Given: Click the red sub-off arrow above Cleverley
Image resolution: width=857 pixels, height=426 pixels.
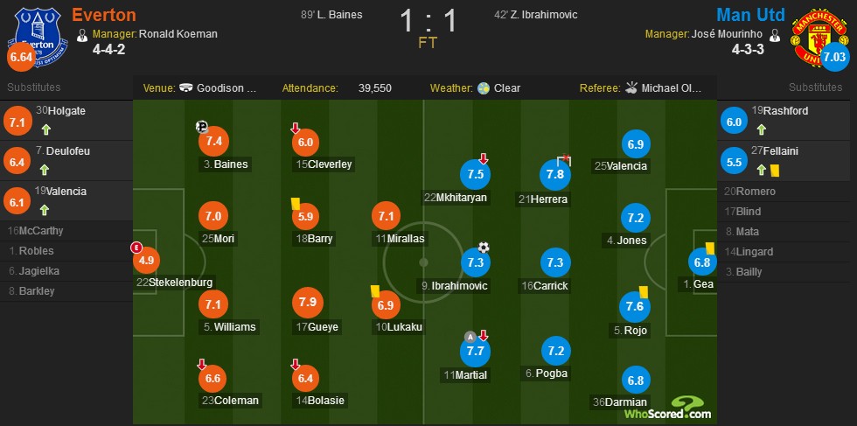Looking at the screenshot, I should (296, 129).
